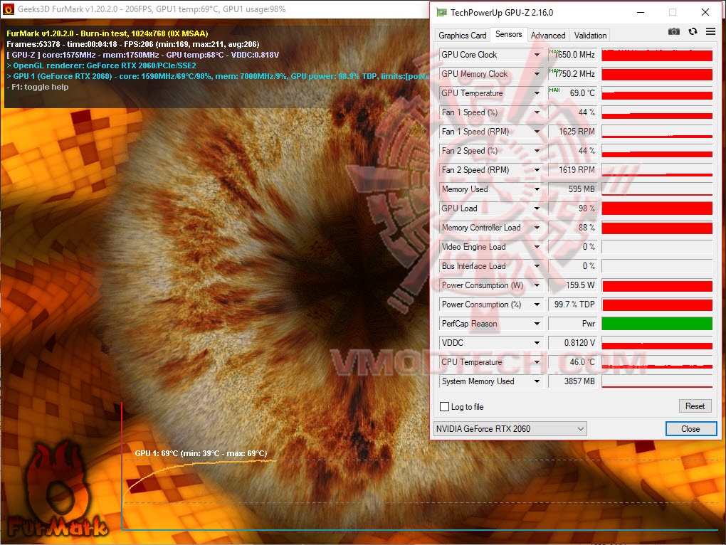This screenshot has width=726, height=545.
Task: Open the Memory Controller Load dropdown
Action: point(537,228)
